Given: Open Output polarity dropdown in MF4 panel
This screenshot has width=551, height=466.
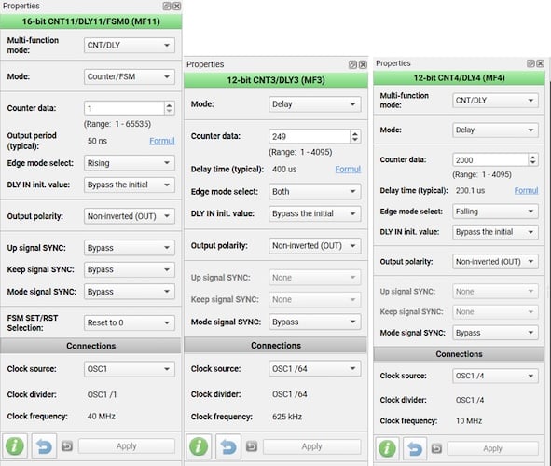Looking at the screenshot, I should coord(495,262).
